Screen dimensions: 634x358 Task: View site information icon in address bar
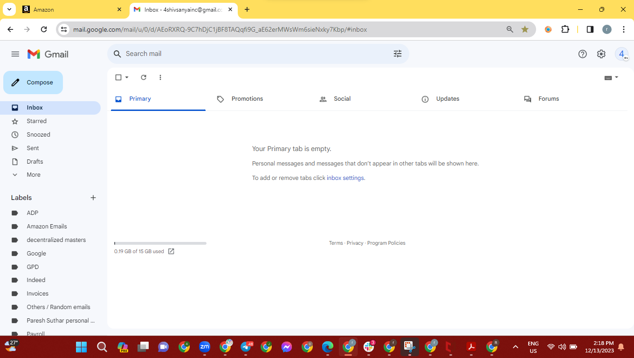[64, 29]
